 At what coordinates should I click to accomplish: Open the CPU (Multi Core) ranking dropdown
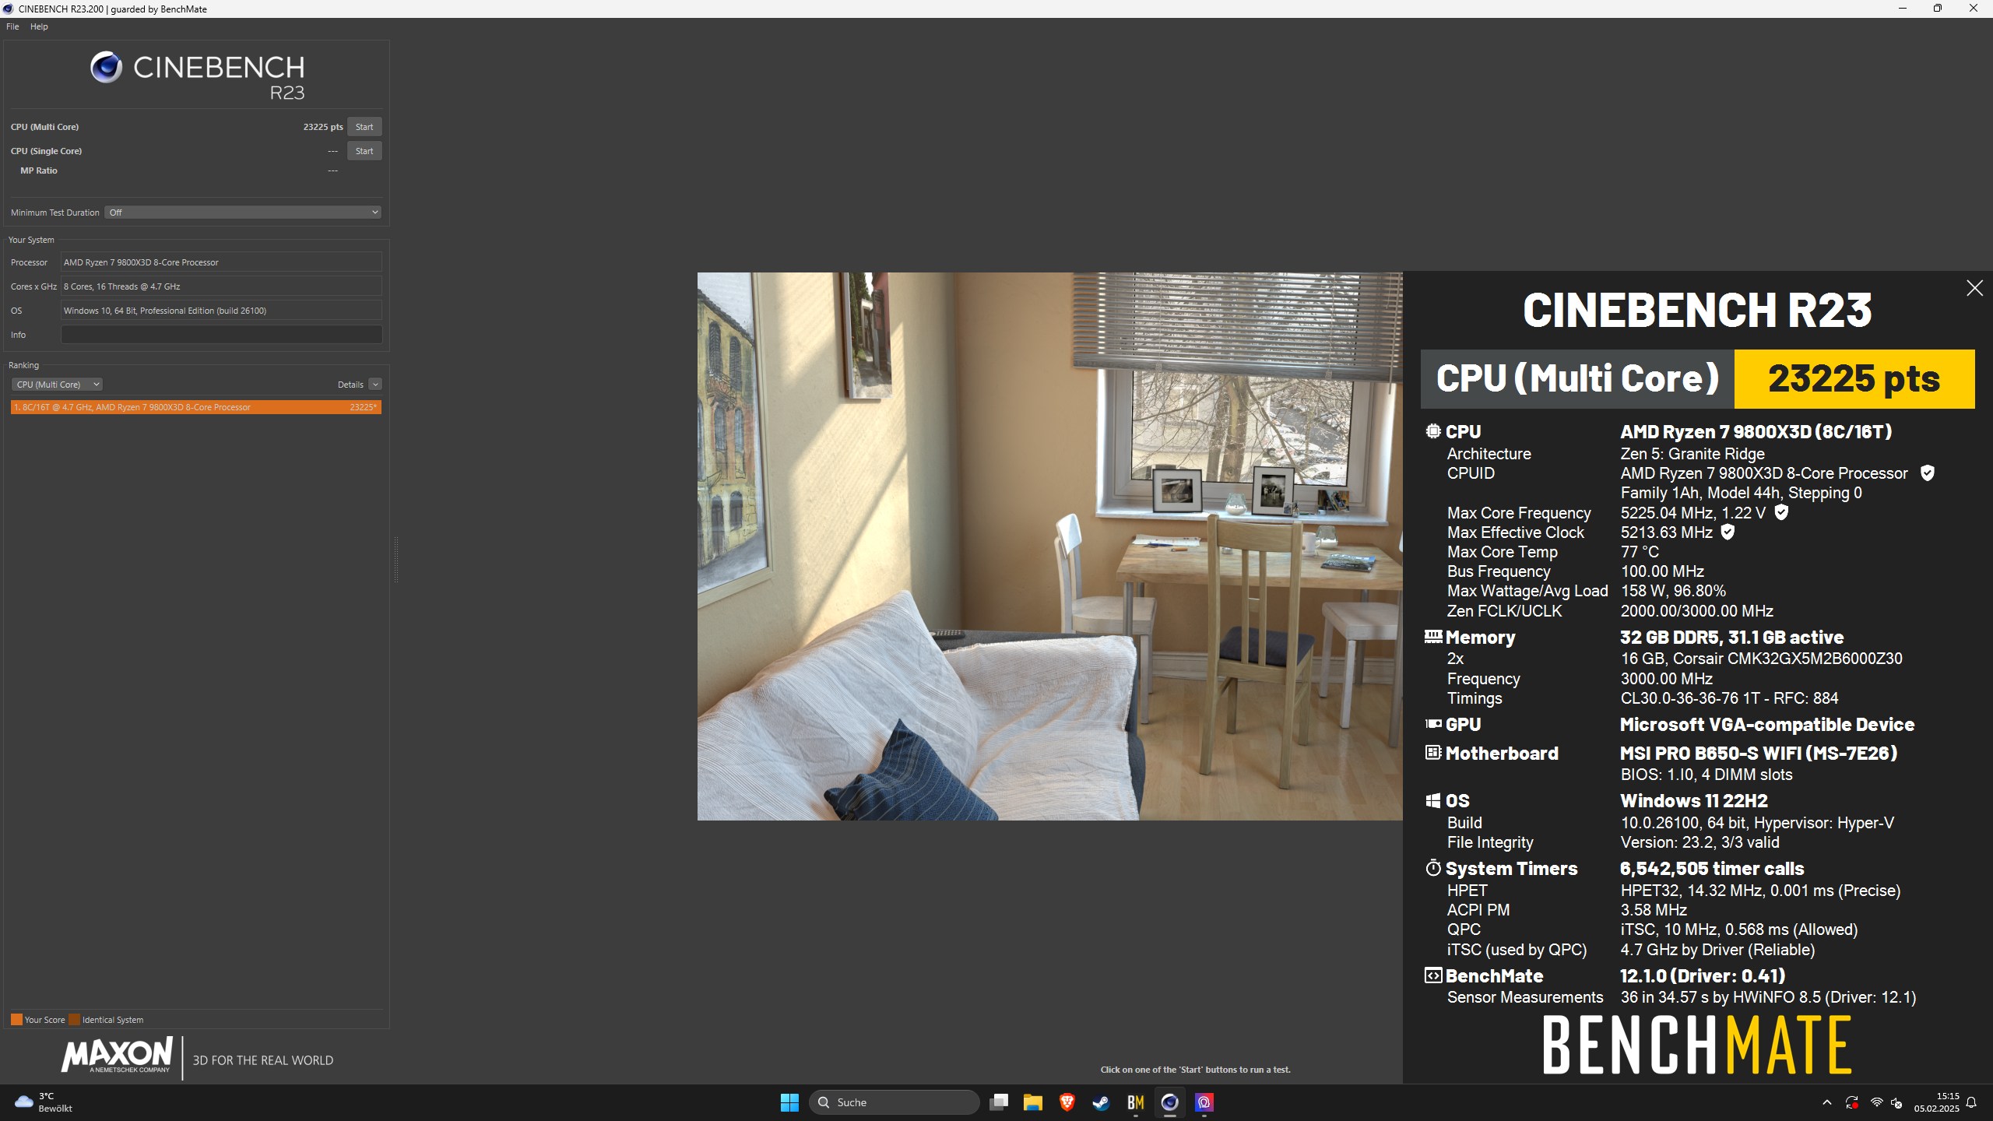tap(57, 385)
